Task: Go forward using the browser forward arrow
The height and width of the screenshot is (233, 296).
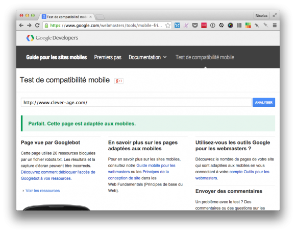Action: click(x=29, y=26)
